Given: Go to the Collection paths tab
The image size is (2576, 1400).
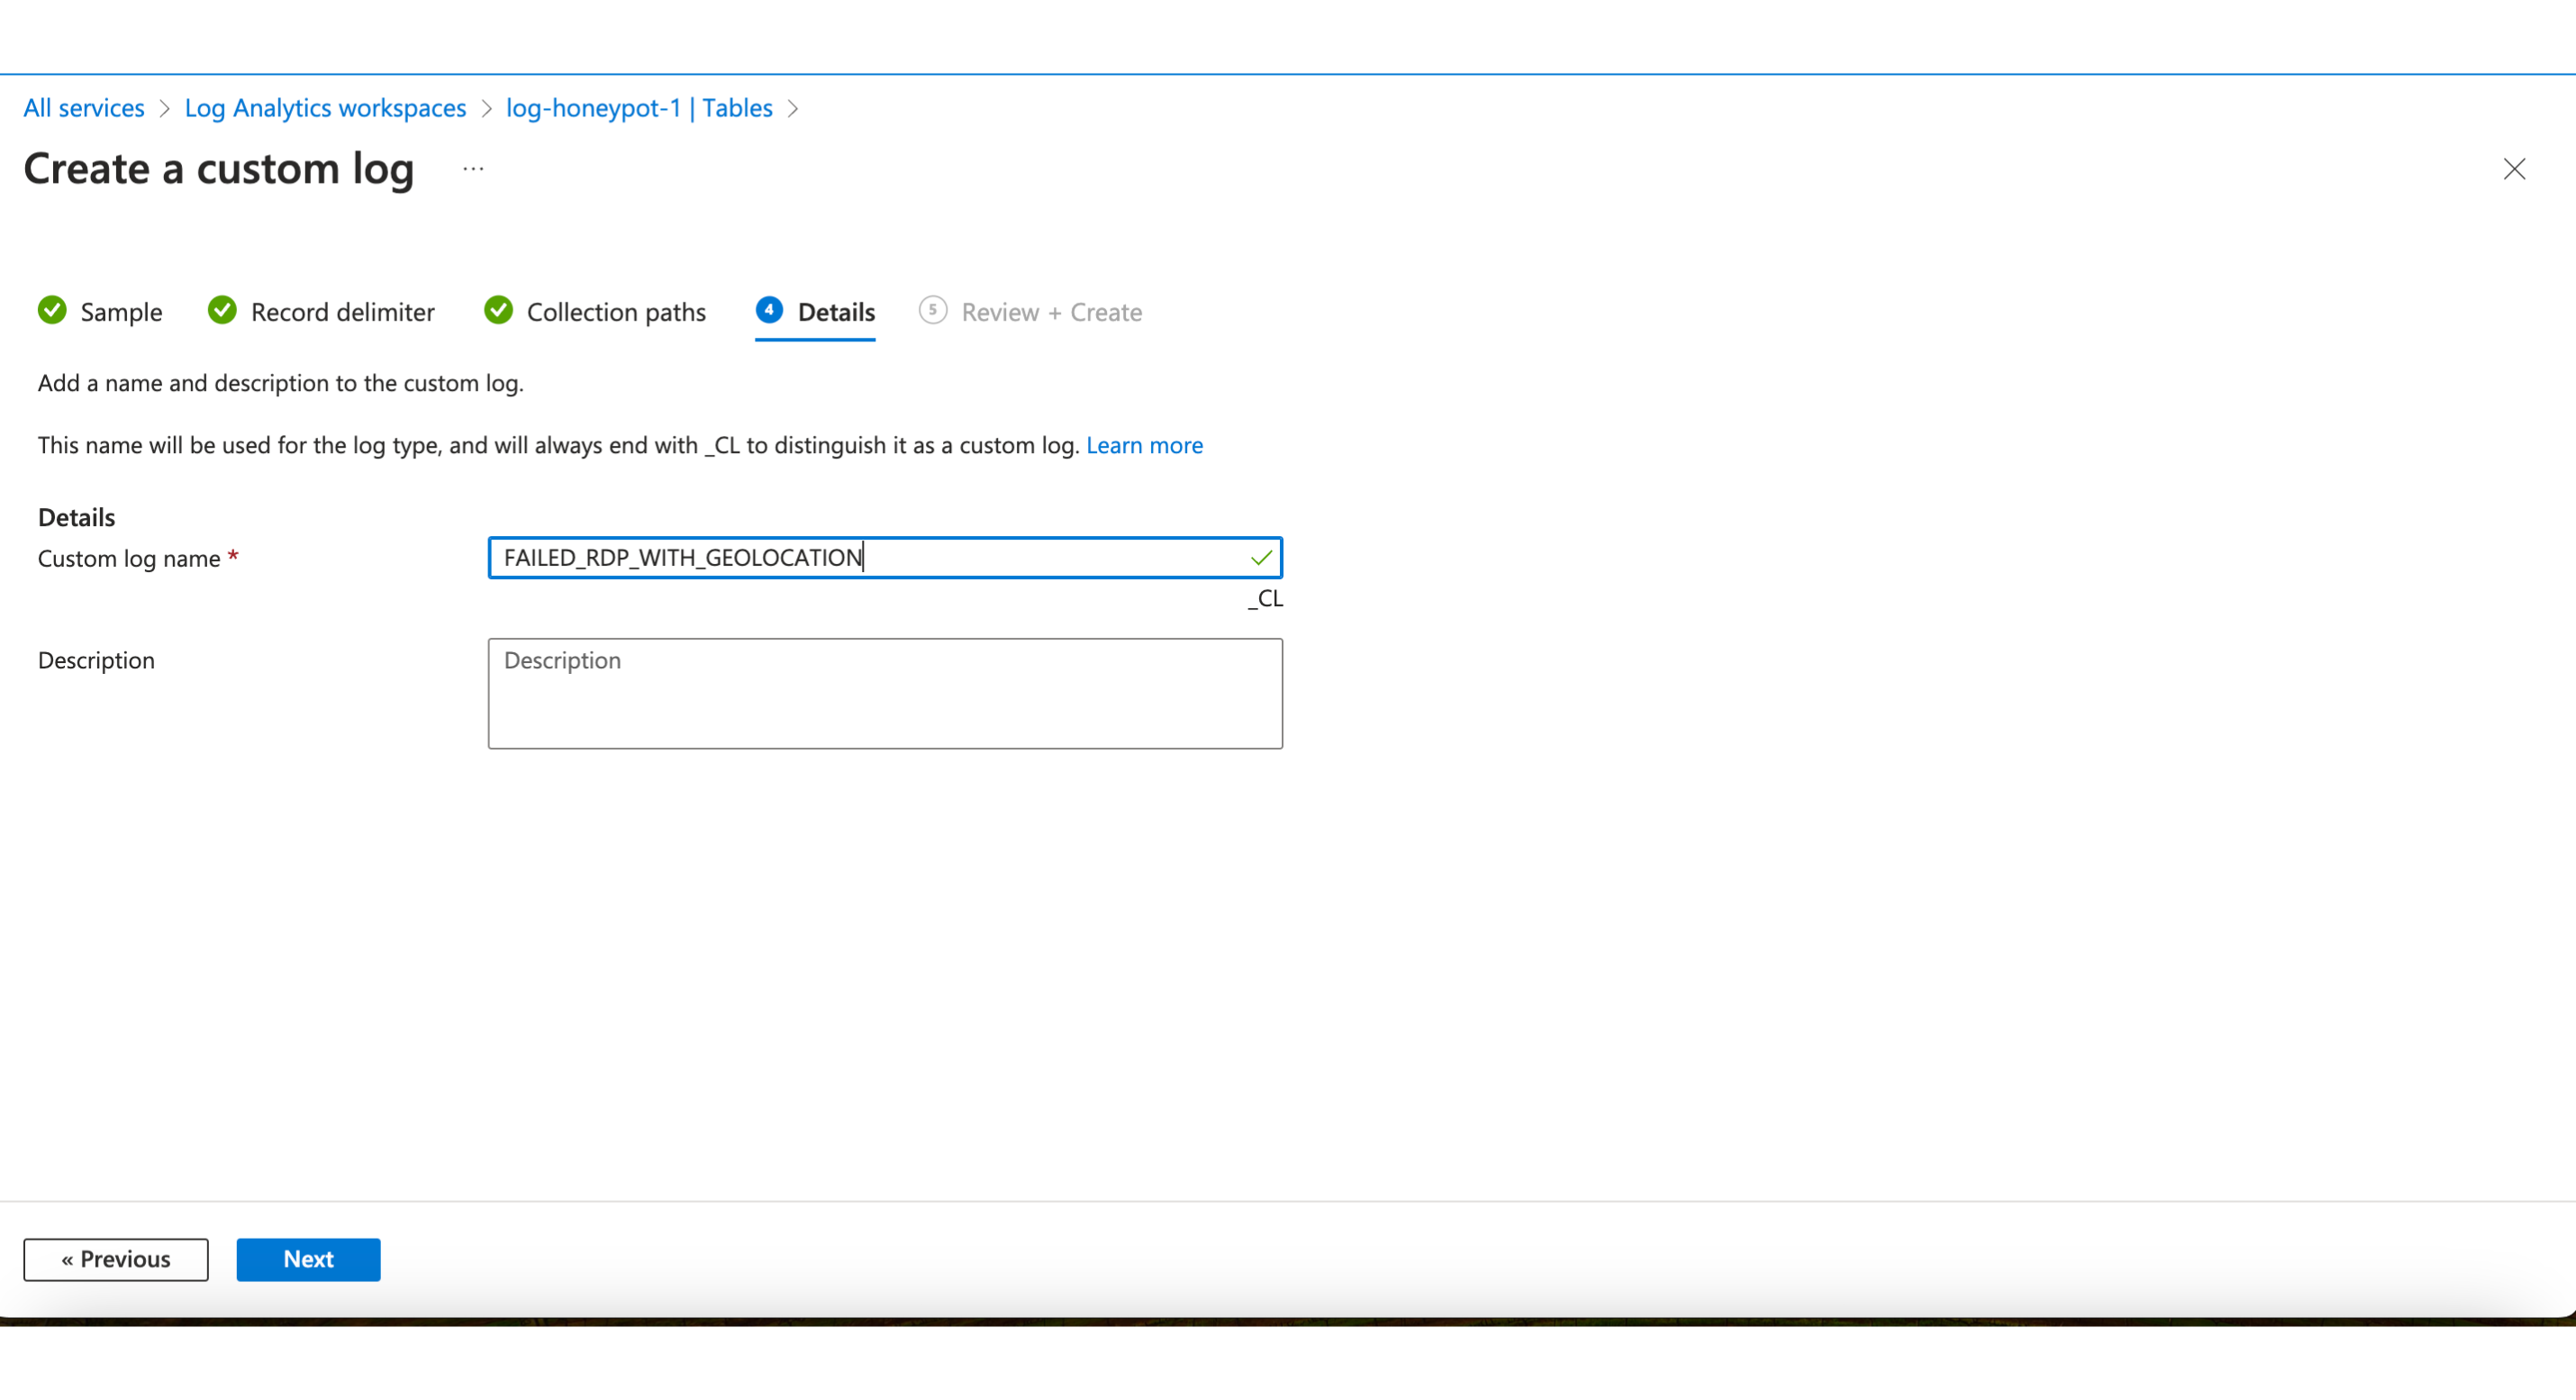Looking at the screenshot, I should [616, 312].
